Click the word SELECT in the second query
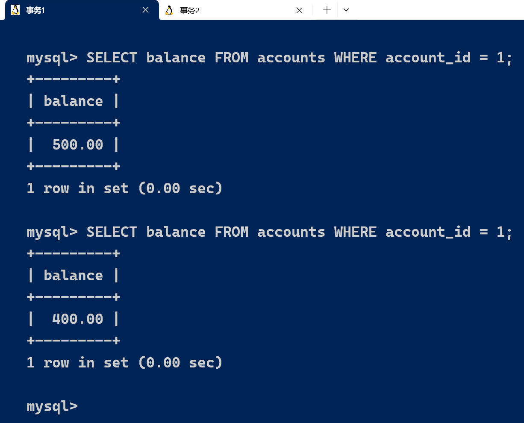 pyautogui.click(x=112, y=232)
